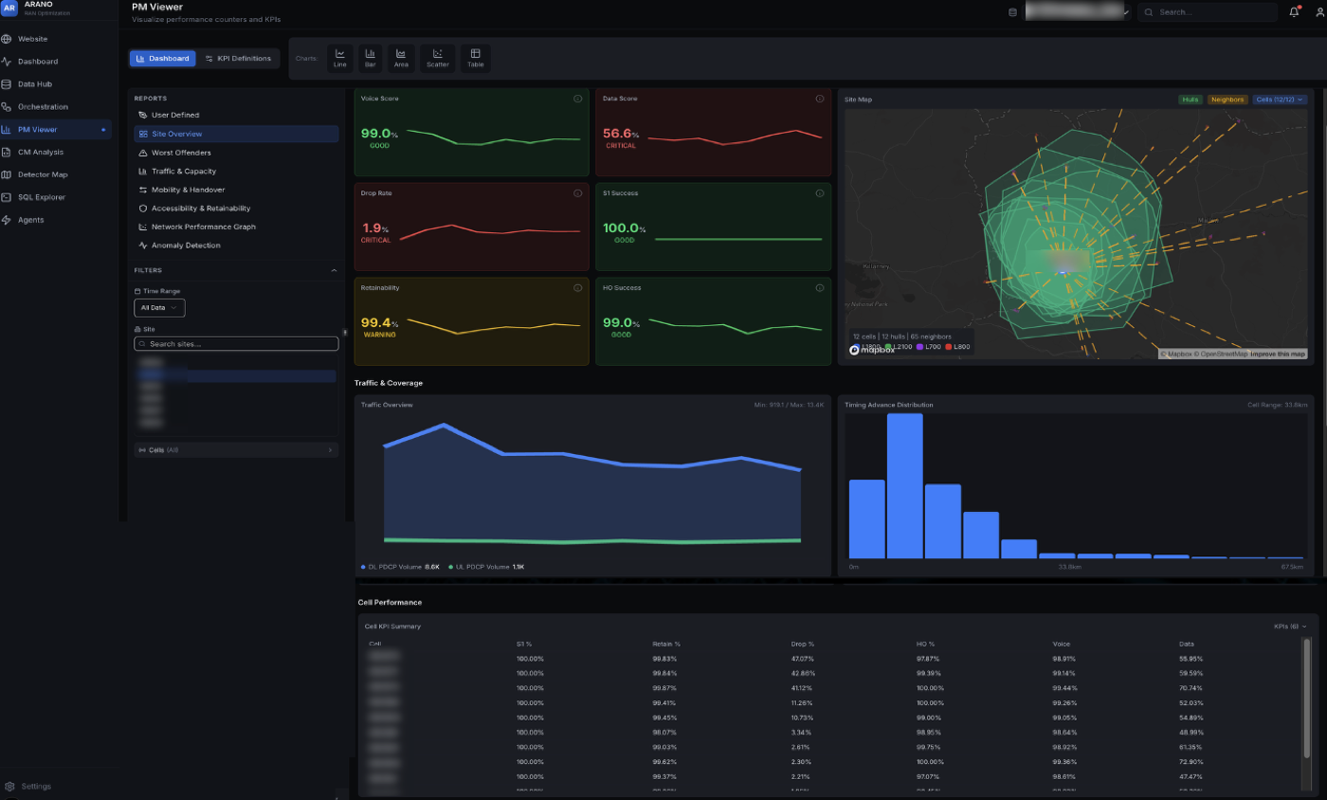Insert a Table chart

(476, 59)
